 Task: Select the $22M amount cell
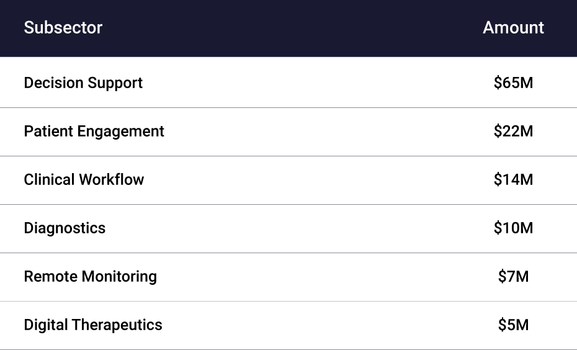tap(513, 132)
